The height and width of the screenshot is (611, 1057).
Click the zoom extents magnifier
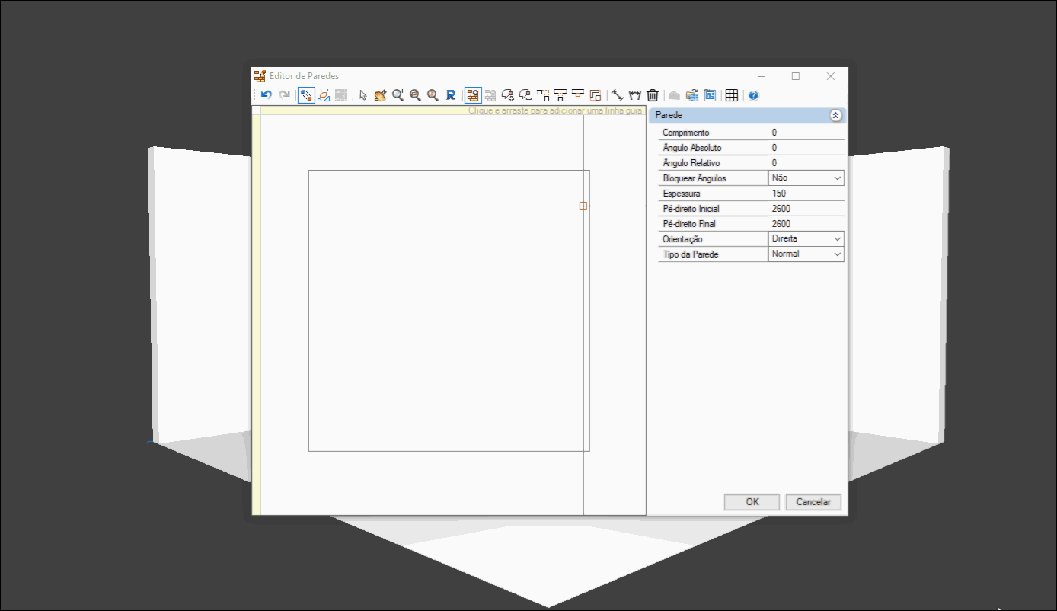[433, 95]
